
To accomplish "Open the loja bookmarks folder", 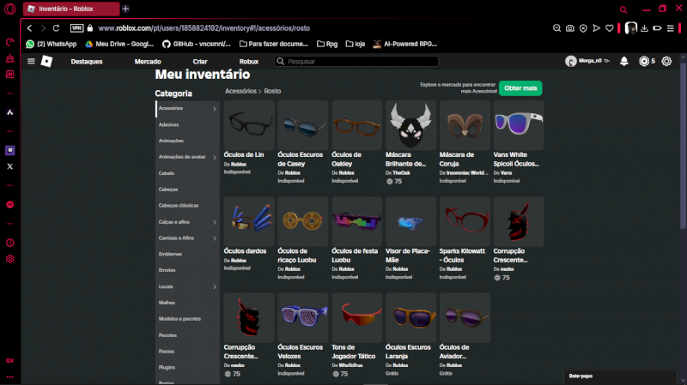I will [x=356, y=44].
